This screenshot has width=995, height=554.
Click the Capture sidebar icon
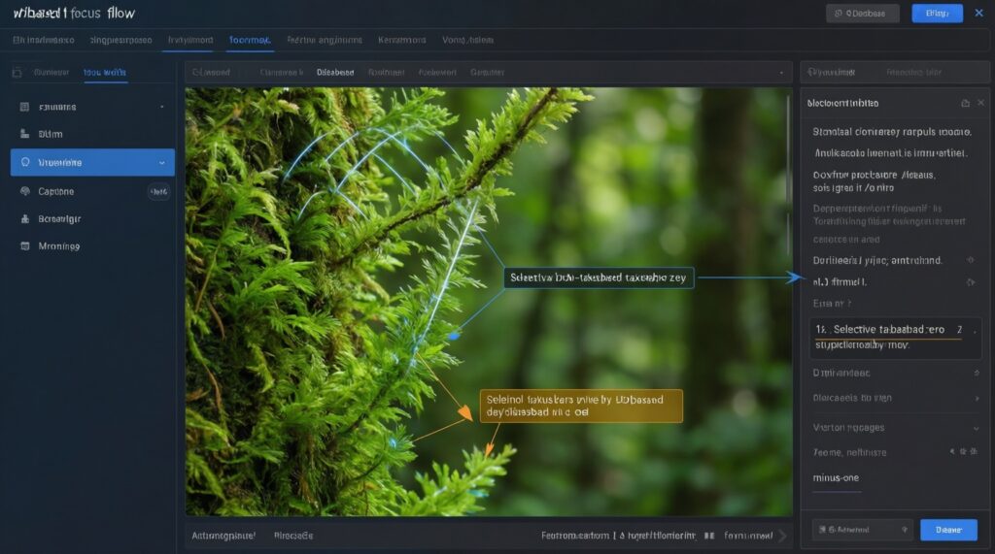25,192
